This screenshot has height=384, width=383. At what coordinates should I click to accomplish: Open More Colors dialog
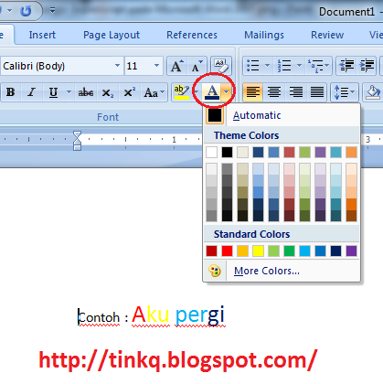(282, 271)
